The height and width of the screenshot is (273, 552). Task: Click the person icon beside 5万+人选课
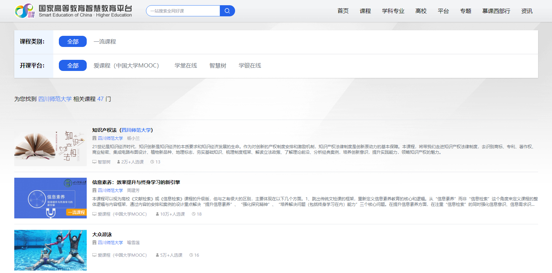(157, 255)
